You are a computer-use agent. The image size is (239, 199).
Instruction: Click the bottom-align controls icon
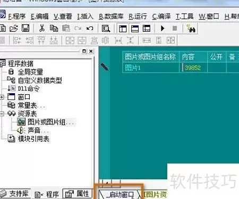pos(54,40)
